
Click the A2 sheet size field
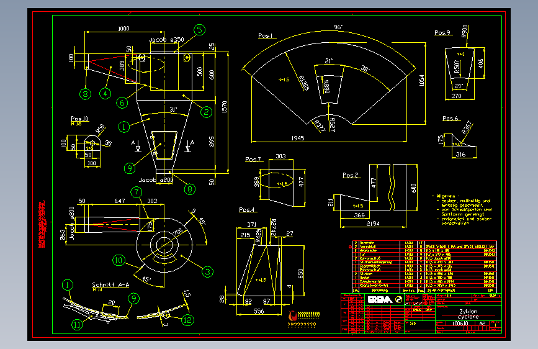click(482, 324)
